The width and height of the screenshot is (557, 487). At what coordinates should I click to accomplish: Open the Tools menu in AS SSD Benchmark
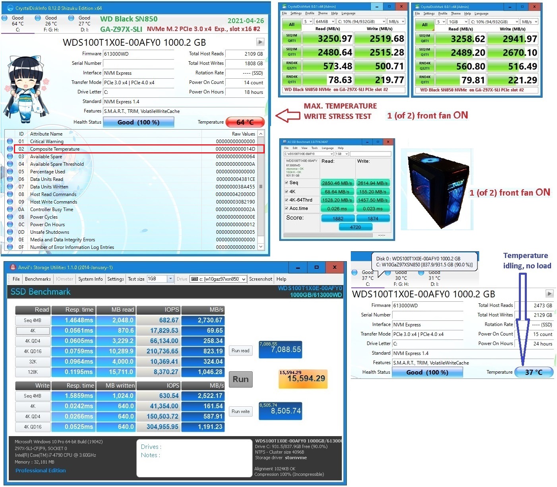pos(314,148)
